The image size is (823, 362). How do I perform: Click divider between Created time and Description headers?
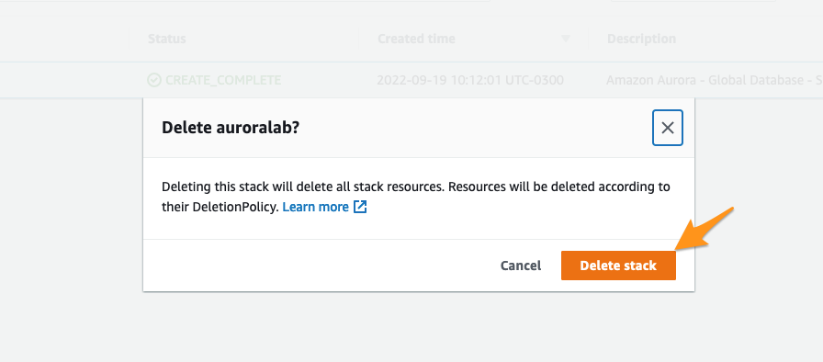tap(589, 39)
